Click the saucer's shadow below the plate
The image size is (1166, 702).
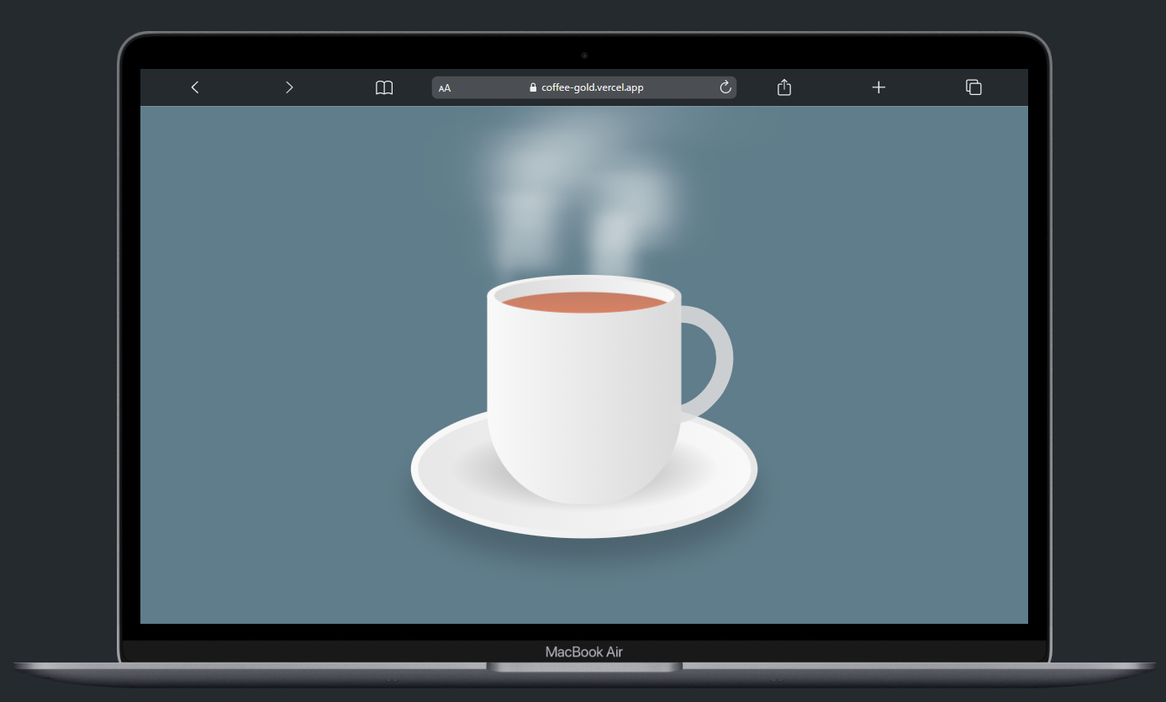coord(583,553)
